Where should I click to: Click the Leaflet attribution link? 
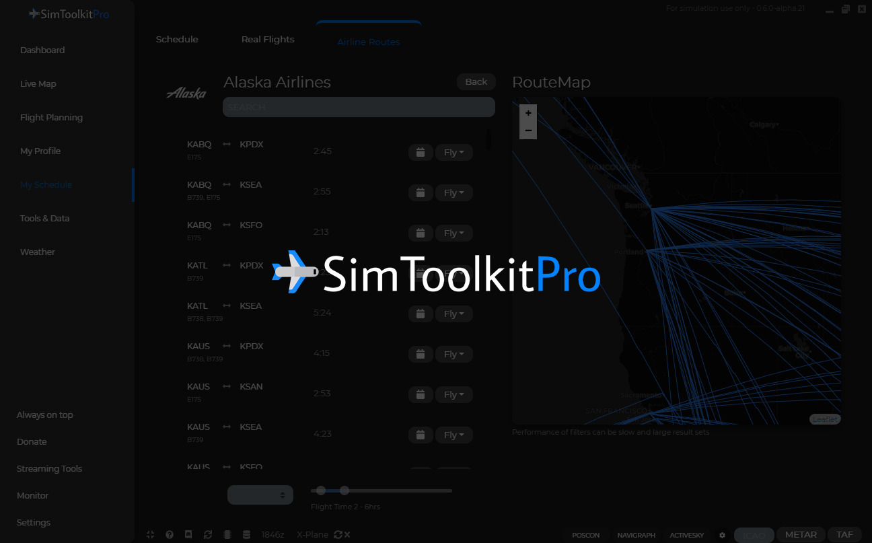(825, 419)
